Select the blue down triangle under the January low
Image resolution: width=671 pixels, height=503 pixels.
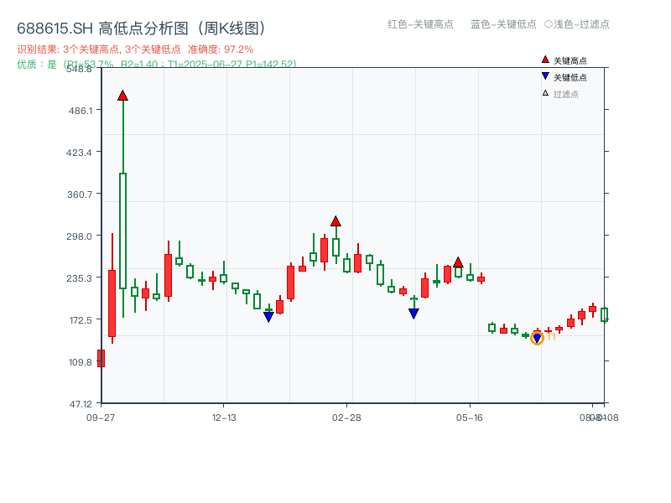coord(268,317)
